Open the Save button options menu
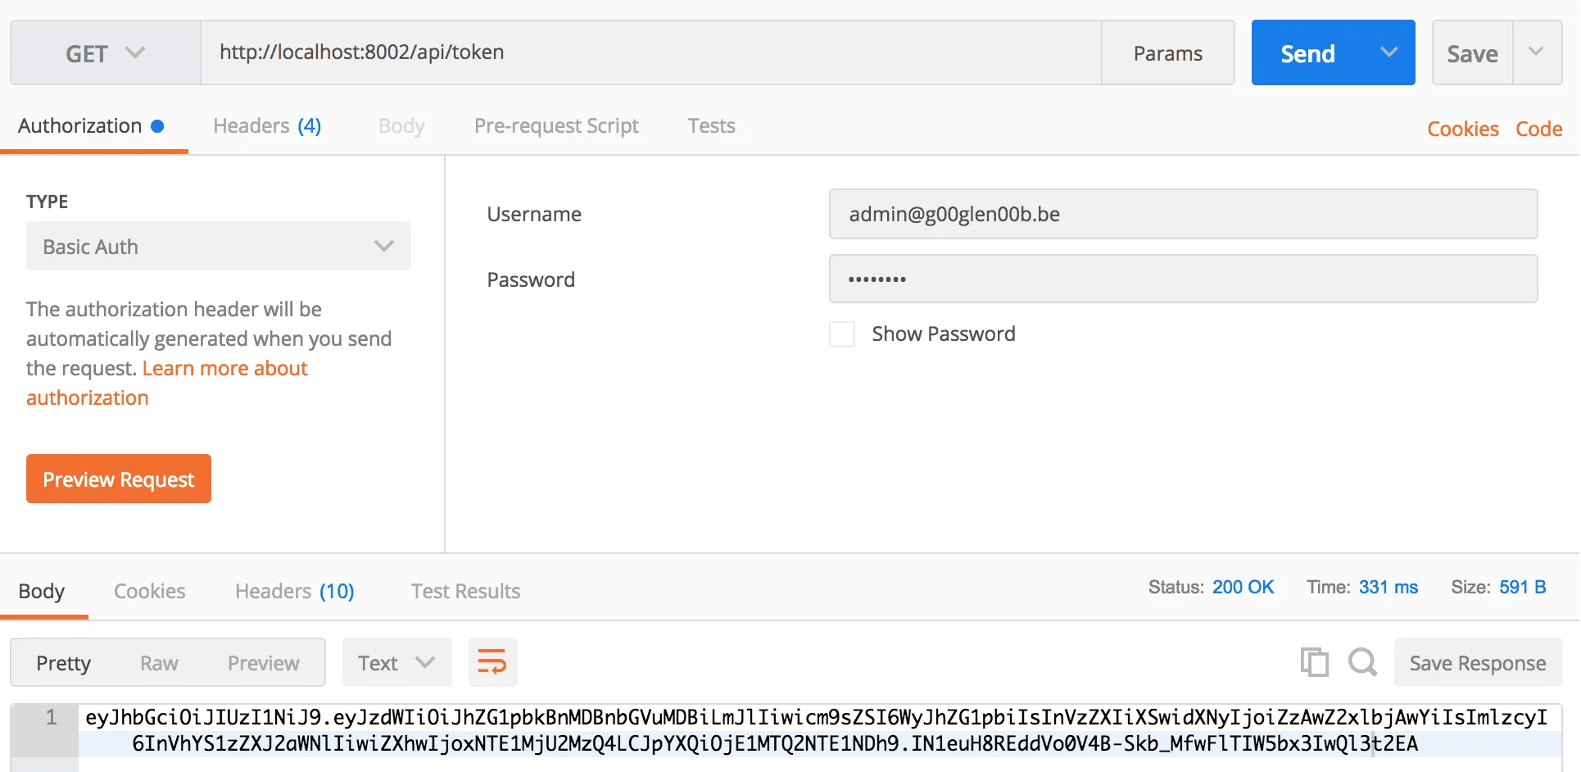 pyautogui.click(x=1538, y=52)
